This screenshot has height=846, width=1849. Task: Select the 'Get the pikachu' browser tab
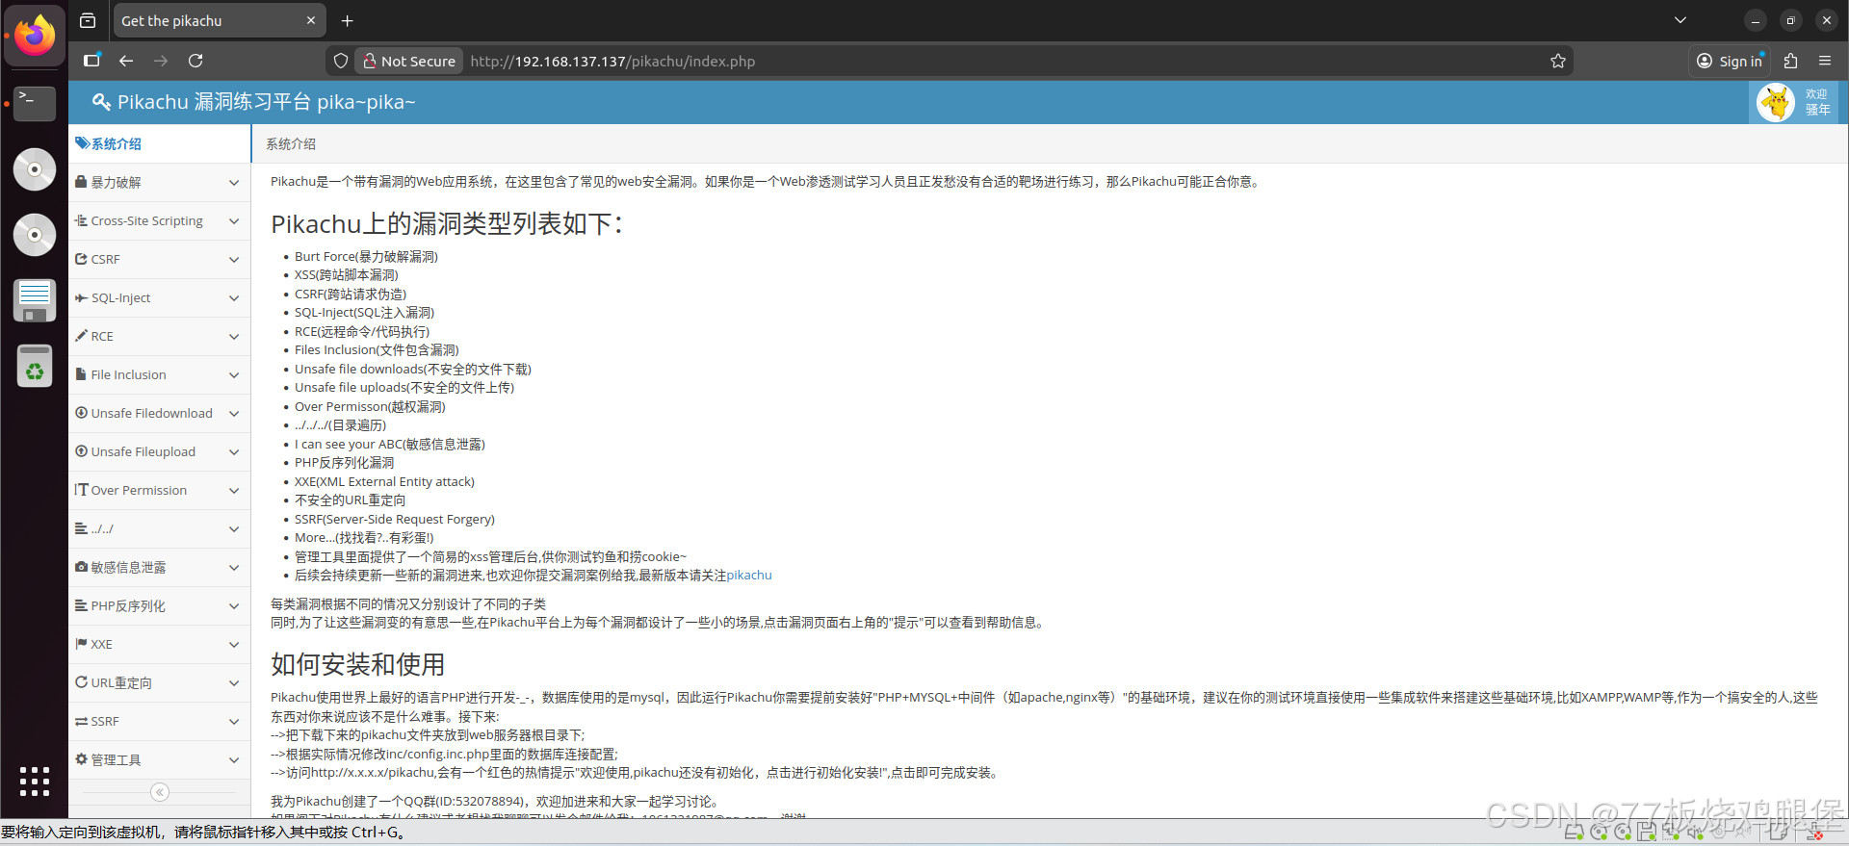click(x=219, y=20)
